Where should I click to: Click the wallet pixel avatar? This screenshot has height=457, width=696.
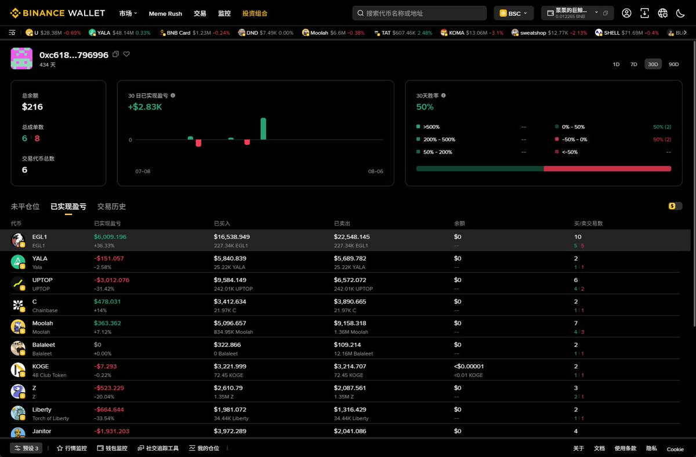(22, 59)
